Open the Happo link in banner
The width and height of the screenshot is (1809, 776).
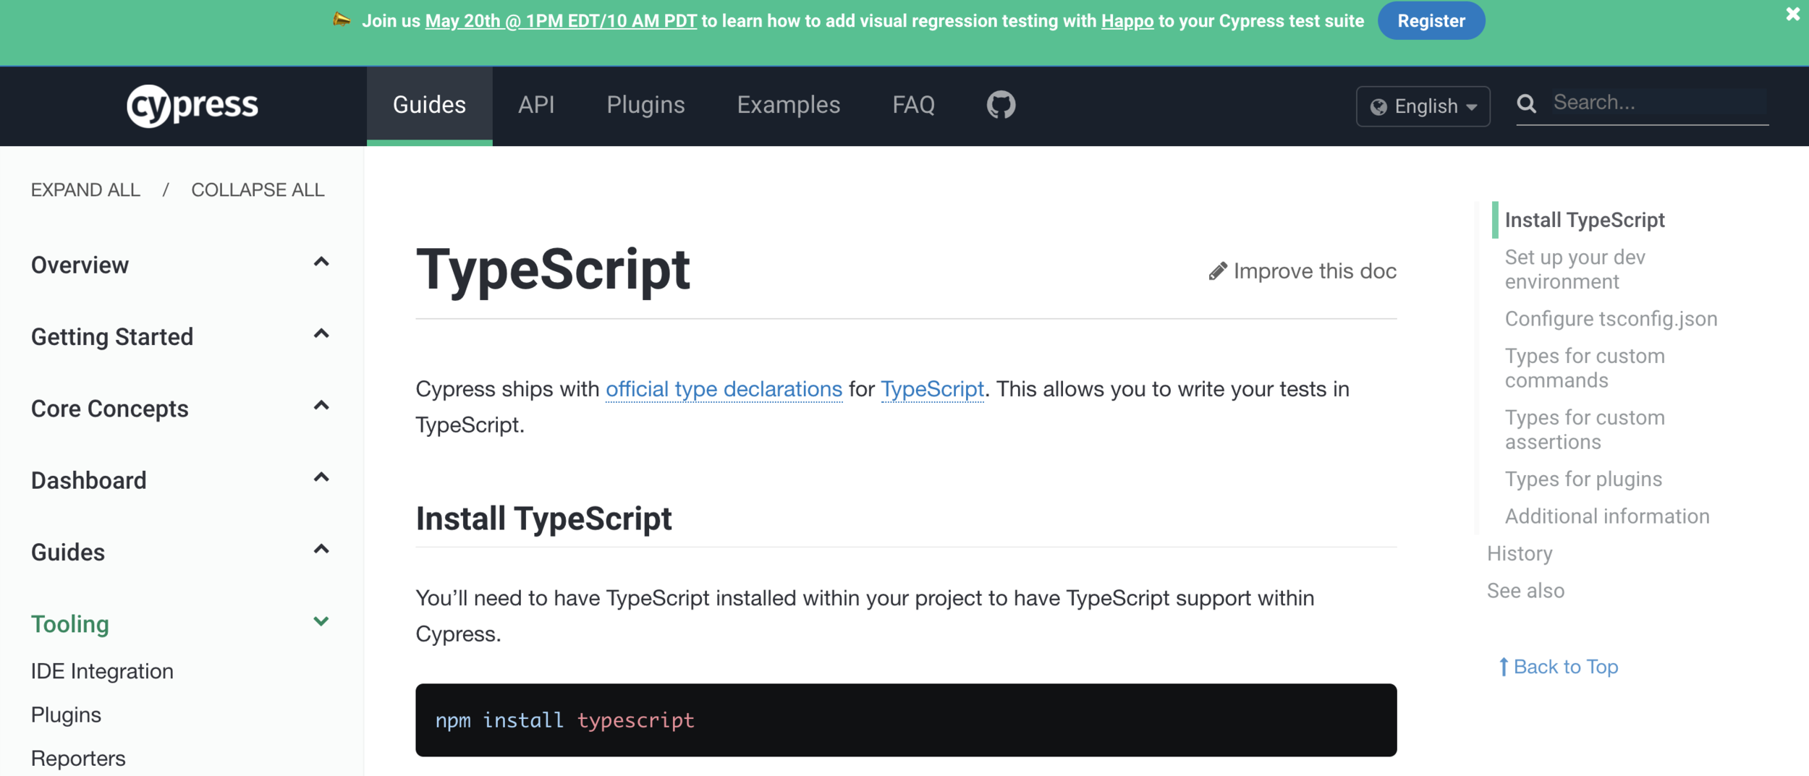(1127, 21)
